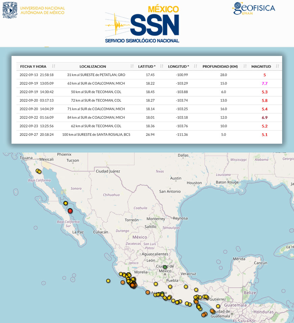Click row 31 km al SURESTE de PETATLAN, GRO
This screenshot has width=294, height=323.
click(x=149, y=75)
